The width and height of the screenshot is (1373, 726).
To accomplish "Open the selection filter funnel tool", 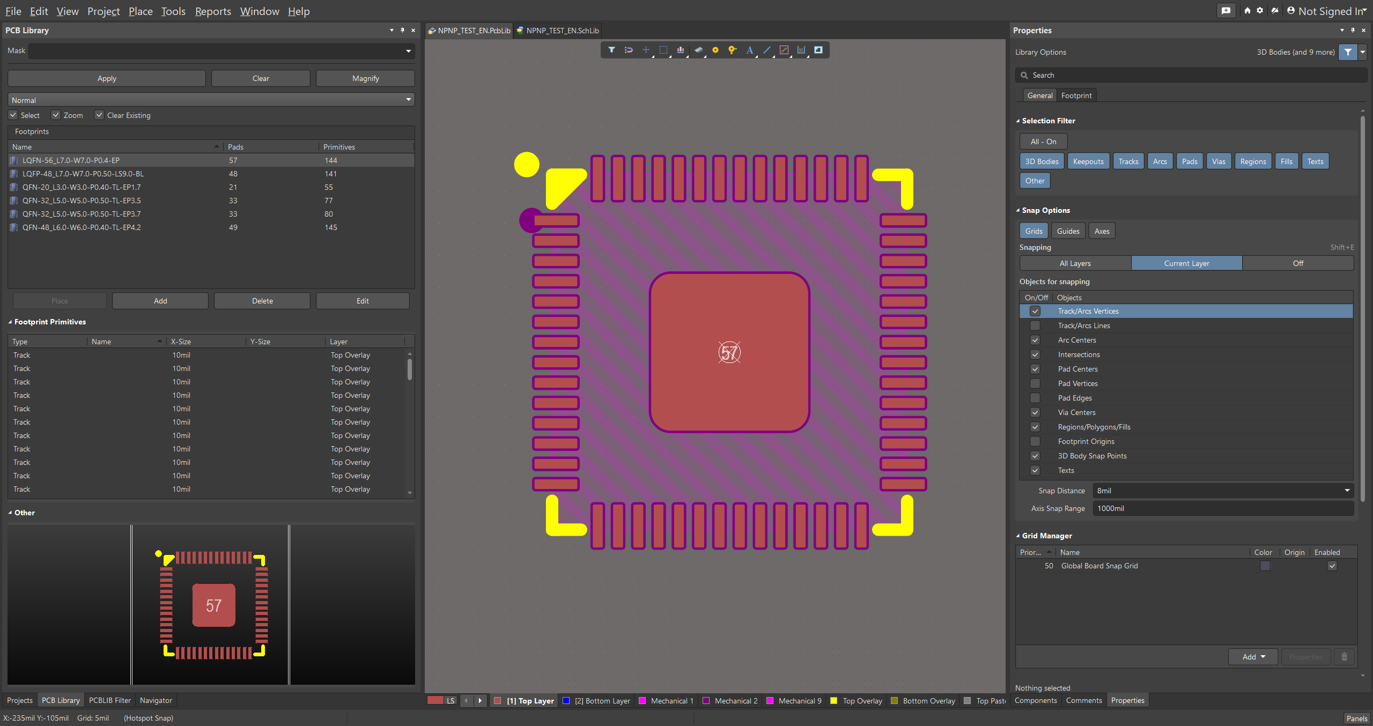I will pyautogui.click(x=611, y=50).
